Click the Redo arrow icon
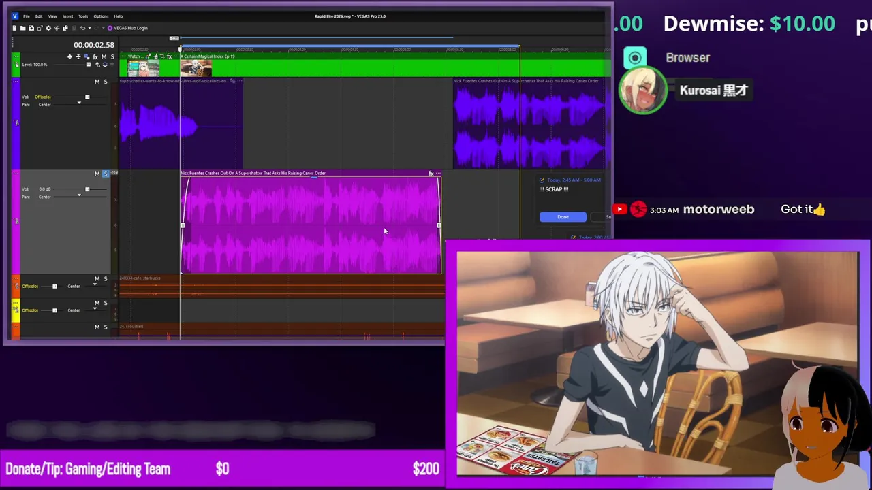Viewport: 872px width, 490px height. pos(96,28)
